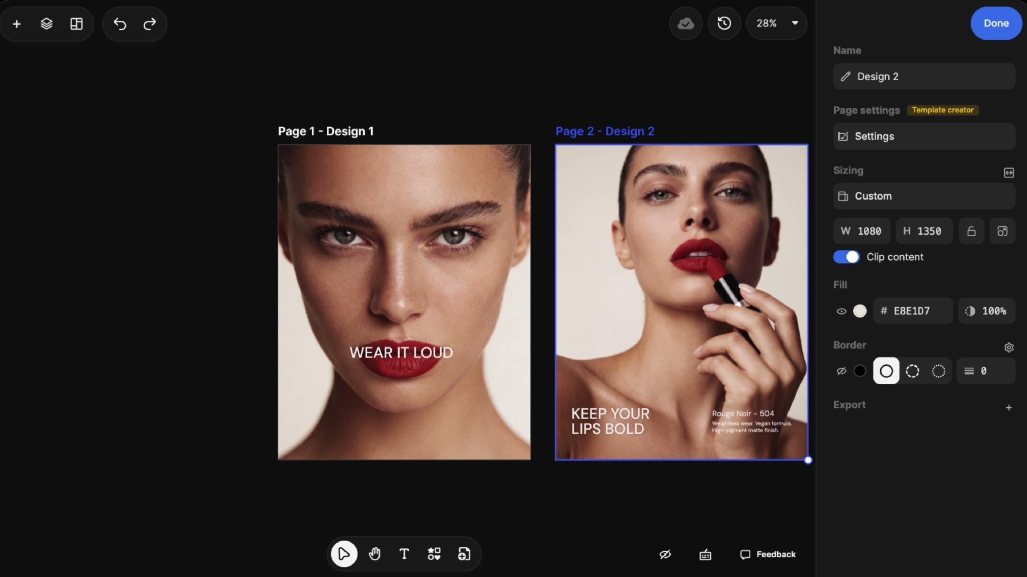Select the pointer selection tool
The height and width of the screenshot is (577, 1027).
(x=344, y=554)
